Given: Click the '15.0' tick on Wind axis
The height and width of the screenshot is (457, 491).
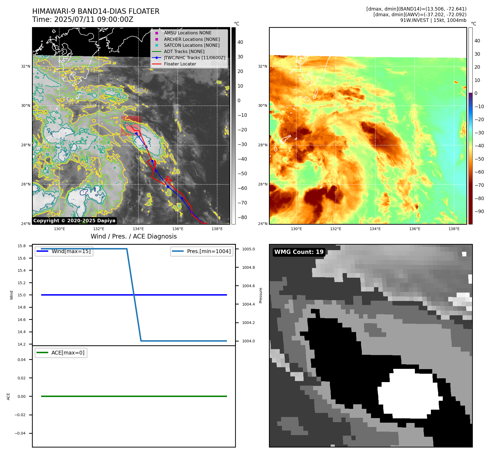Looking at the screenshot, I should tap(22, 295).
